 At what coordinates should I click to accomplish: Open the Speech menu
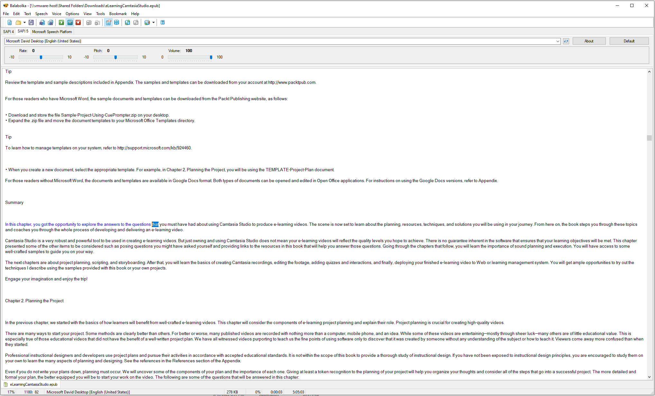tap(41, 14)
